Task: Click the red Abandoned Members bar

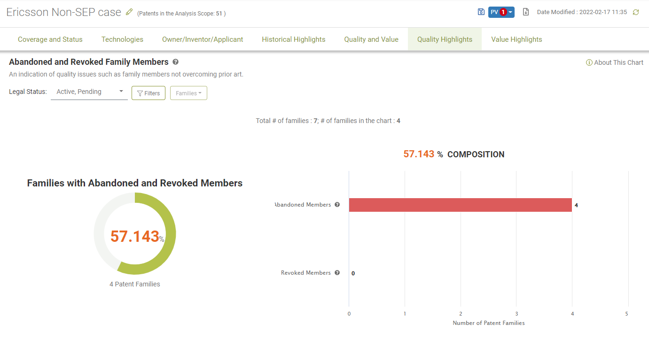Action: 460,205
